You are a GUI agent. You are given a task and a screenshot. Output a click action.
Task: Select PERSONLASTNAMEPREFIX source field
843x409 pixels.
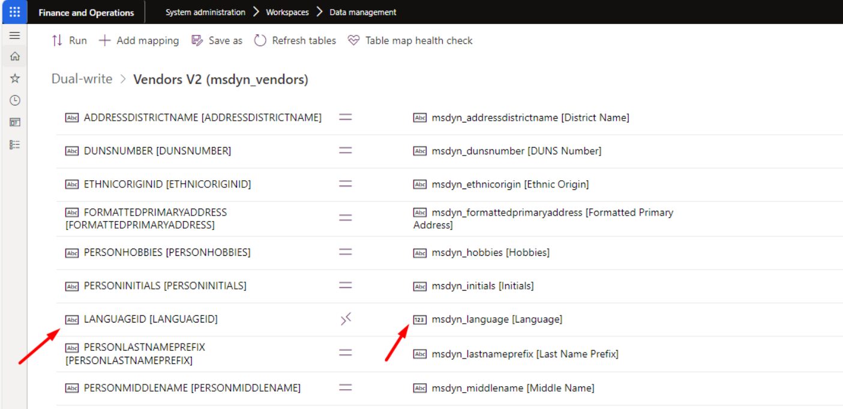[136, 354]
